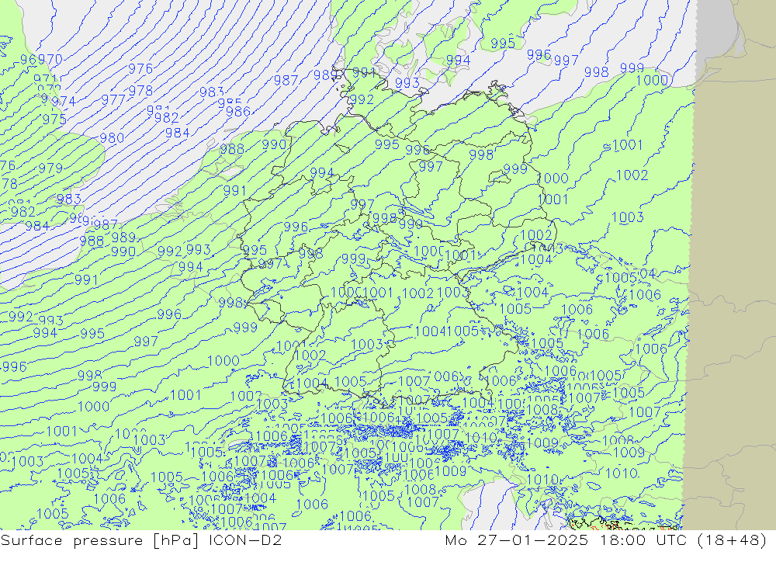Screen dimensions: 776x569
Task: Click the 986 isobar value
Action: click(x=238, y=112)
